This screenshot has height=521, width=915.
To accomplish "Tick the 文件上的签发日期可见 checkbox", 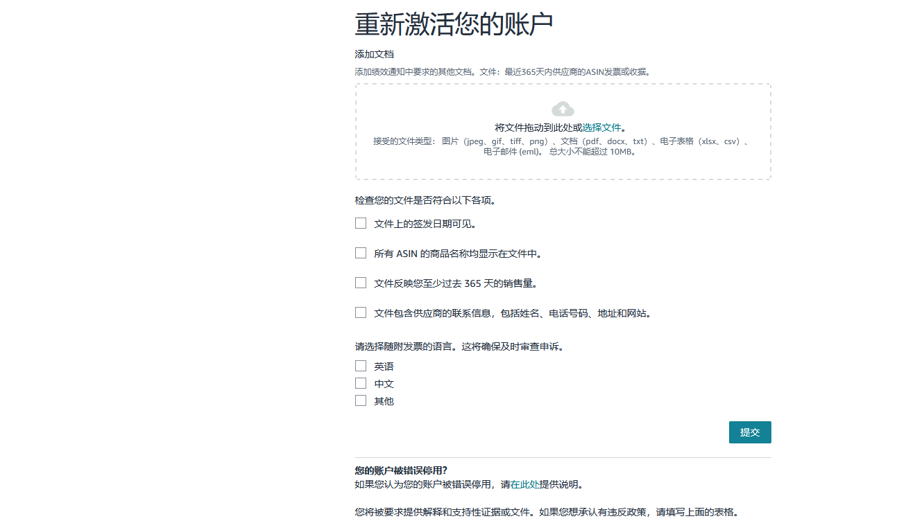I will 361,223.
